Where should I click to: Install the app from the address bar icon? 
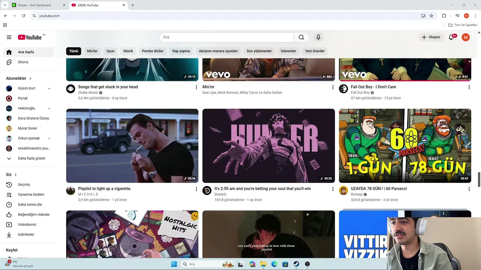click(423, 16)
